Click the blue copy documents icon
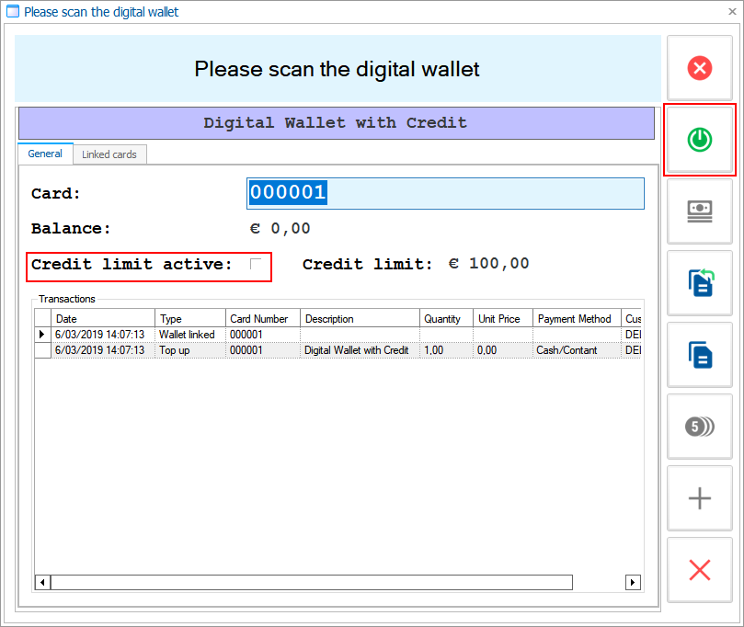This screenshot has width=744, height=627. (699, 355)
